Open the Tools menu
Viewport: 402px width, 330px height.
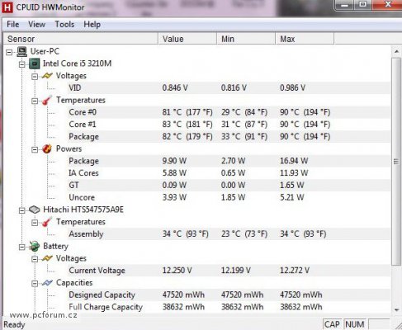click(64, 25)
